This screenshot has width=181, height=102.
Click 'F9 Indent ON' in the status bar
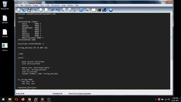tap(57, 94)
